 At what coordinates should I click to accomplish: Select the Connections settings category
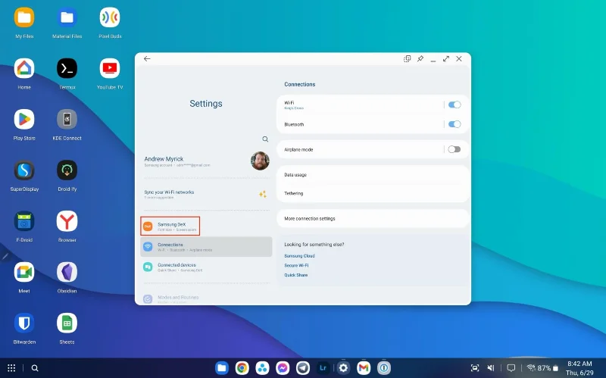(206, 247)
